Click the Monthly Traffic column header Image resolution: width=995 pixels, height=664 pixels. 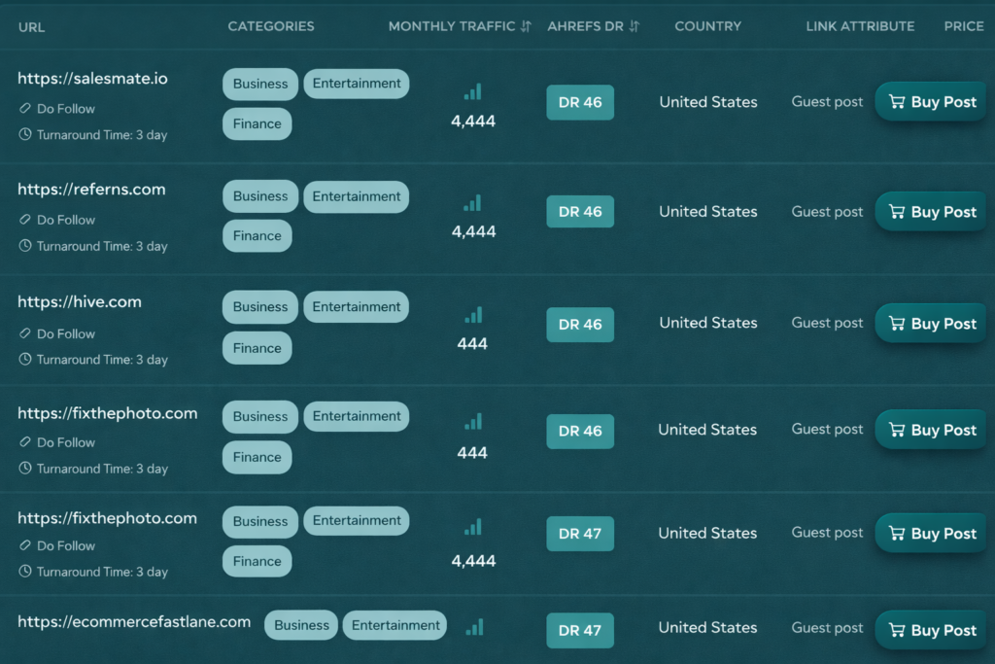[x=452, y=26]
